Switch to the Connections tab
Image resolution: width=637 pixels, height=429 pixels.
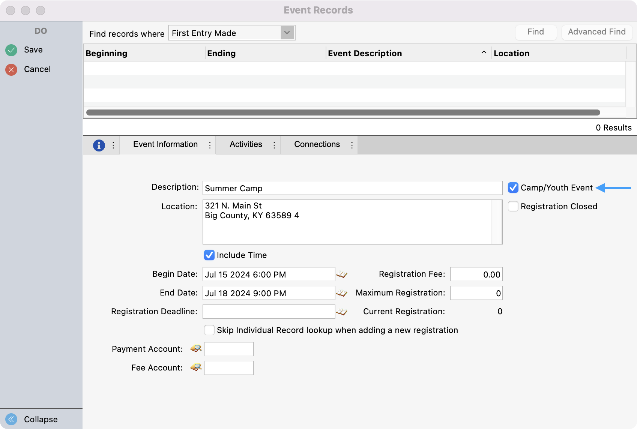click(317, 144)
